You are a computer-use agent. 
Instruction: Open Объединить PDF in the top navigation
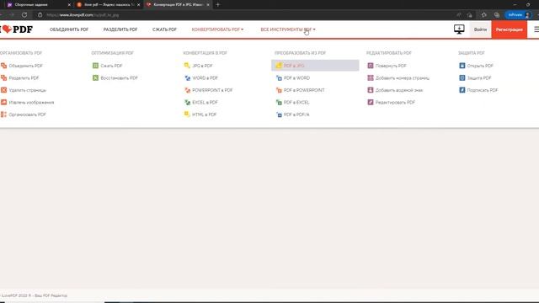69,29
